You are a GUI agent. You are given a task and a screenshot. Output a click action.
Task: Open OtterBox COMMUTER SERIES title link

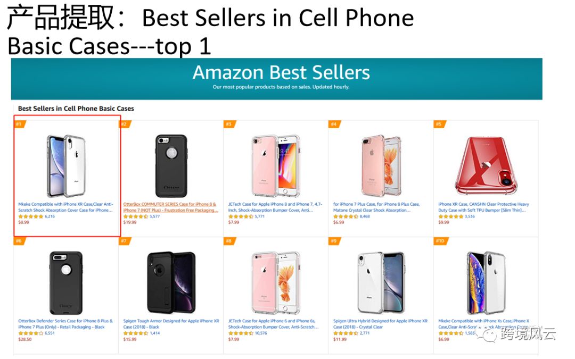[170, 207]
